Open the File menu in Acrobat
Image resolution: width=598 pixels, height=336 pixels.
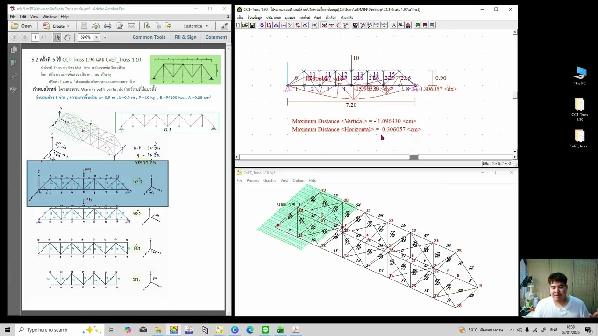[x=13, y=17]
